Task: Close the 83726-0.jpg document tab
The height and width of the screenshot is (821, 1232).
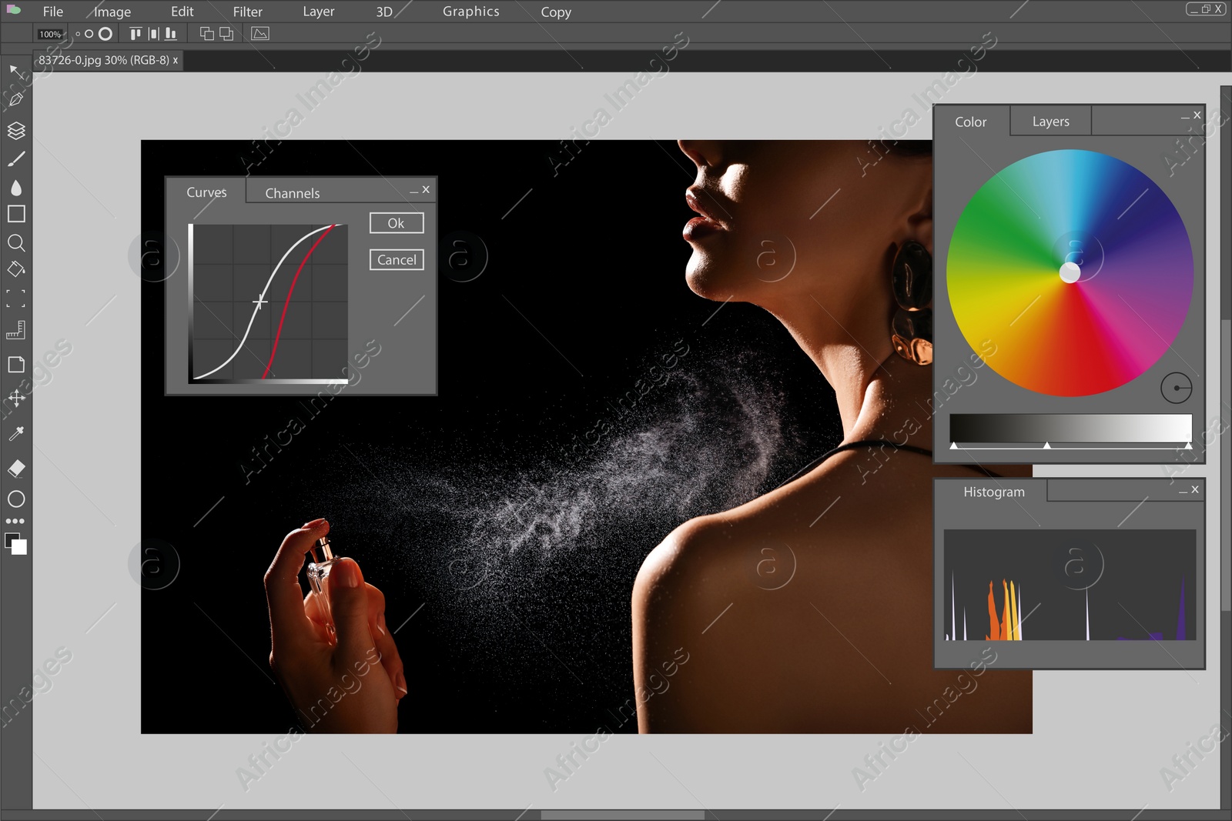Action: click(x=176, y=60)
